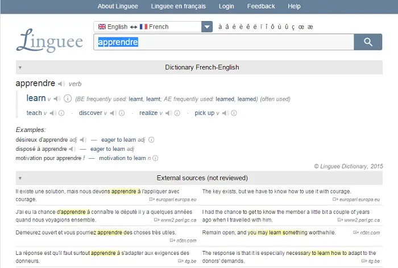Image resolution: width=398 pixels, height=268 pixels.
Task: Click the magnifying glass search button
Action: click(368, 42)
